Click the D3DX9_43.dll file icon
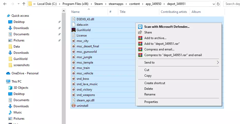Image resolution: width=240 pixels, height=124 pixels. tap(74, 19)
